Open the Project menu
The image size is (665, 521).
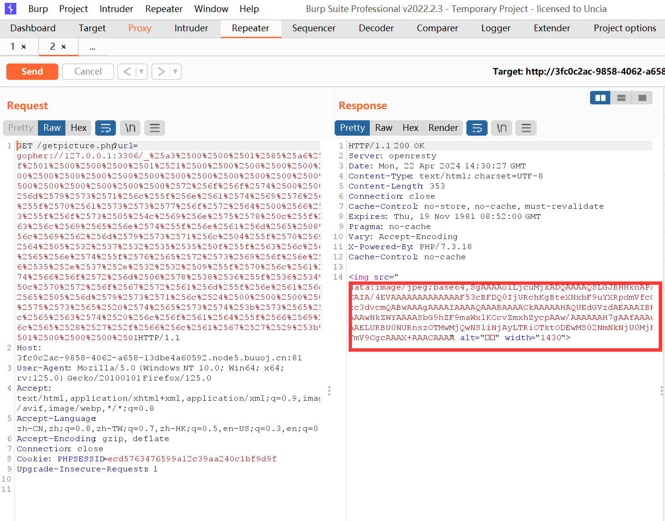pos(74,9)
